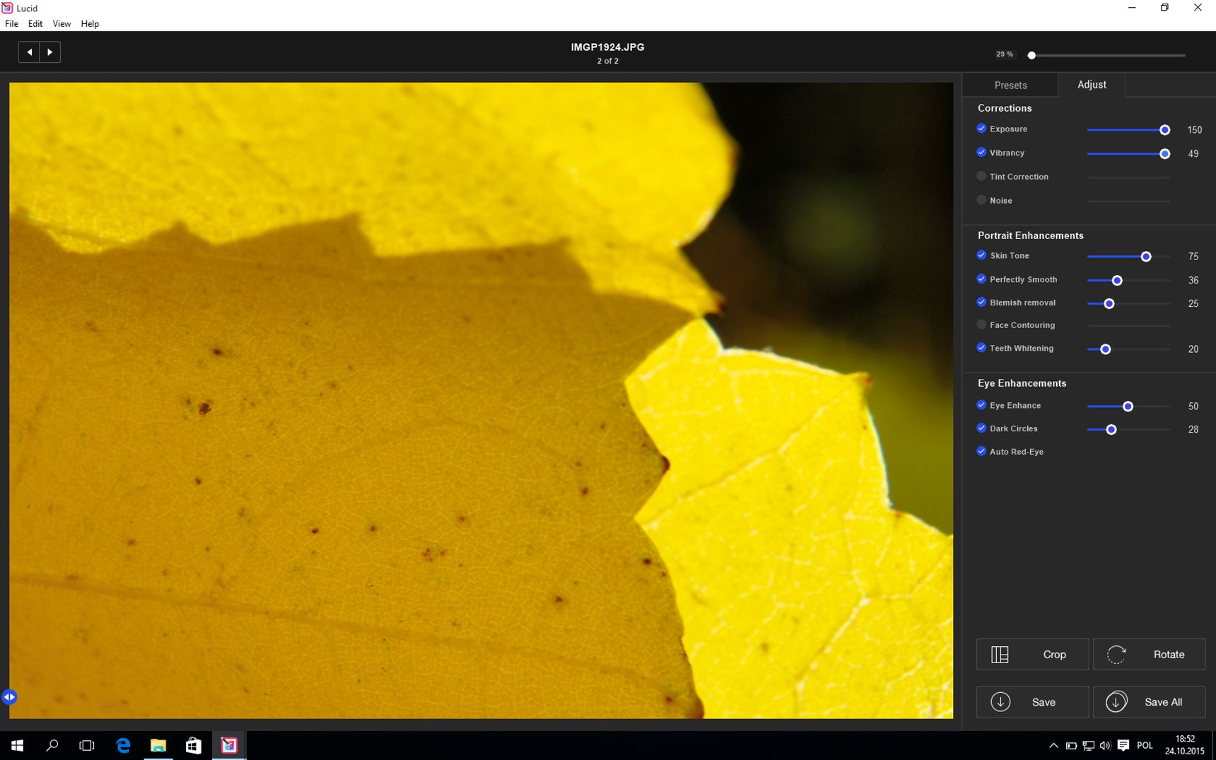The image size is (1216, 760).
Task: Click the Lucid app logo in title bar
Action: pyautogui.click(x=7, y=8)
